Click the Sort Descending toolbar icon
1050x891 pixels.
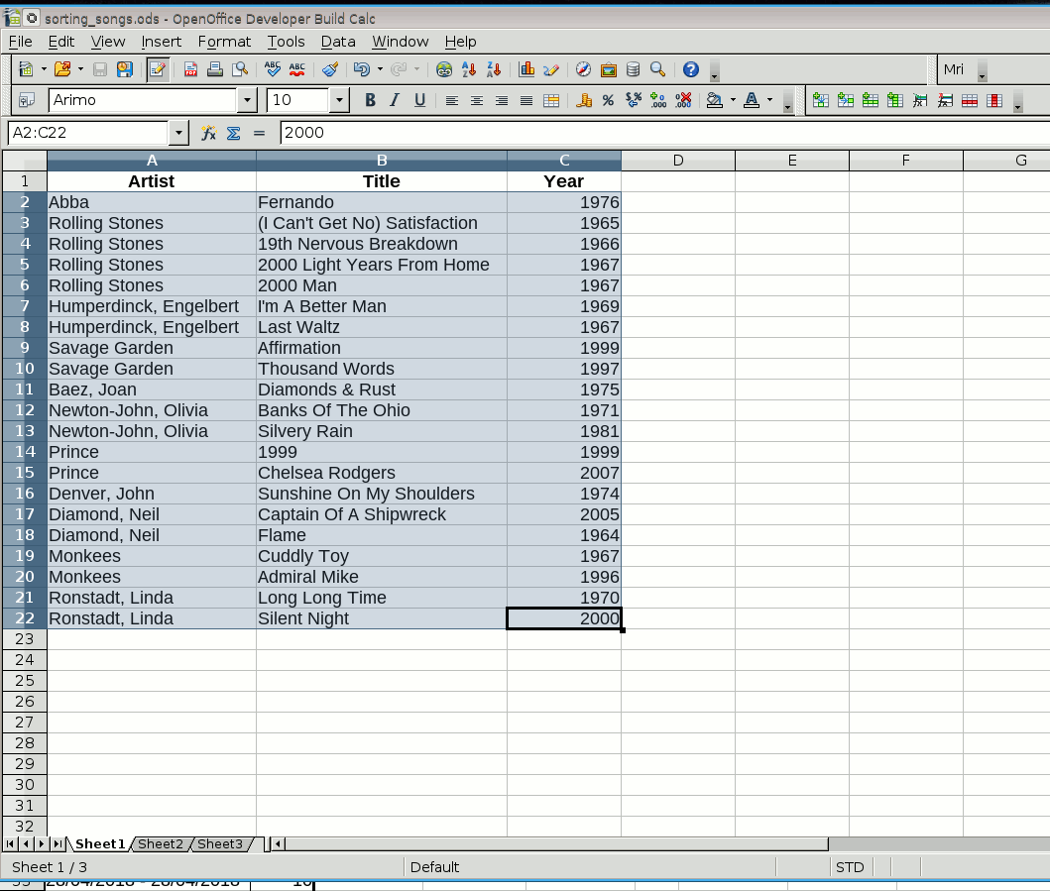click(494, 69)
